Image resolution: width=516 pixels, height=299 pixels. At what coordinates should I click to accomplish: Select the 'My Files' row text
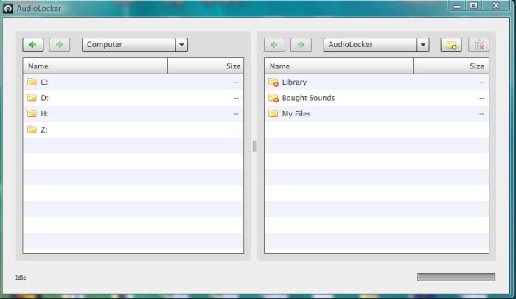(296, 114)
